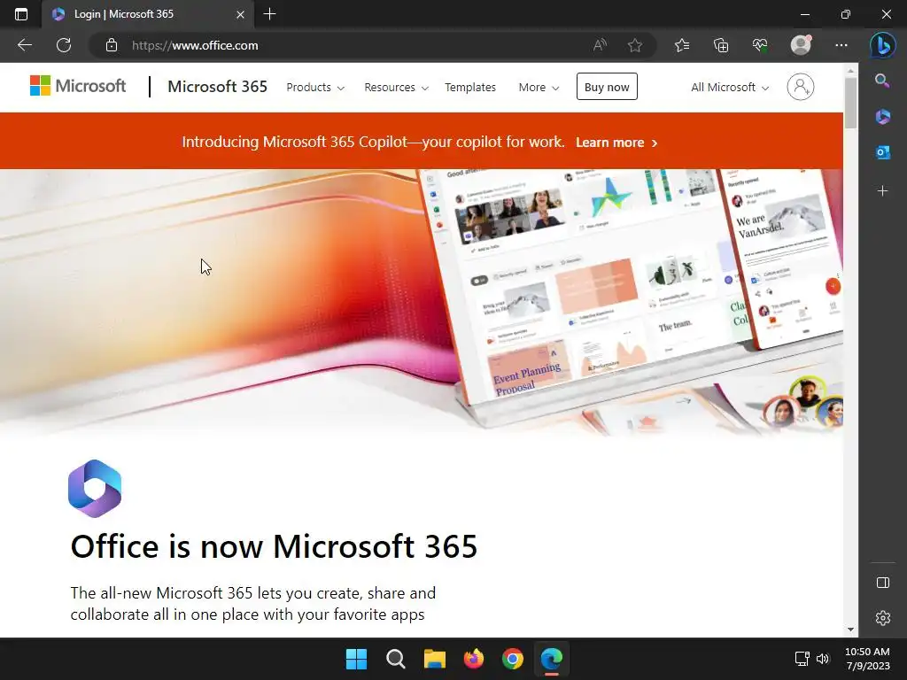907x680 pixels.
Task: Open the tab actions menu icon
Action: click(21, 14)
